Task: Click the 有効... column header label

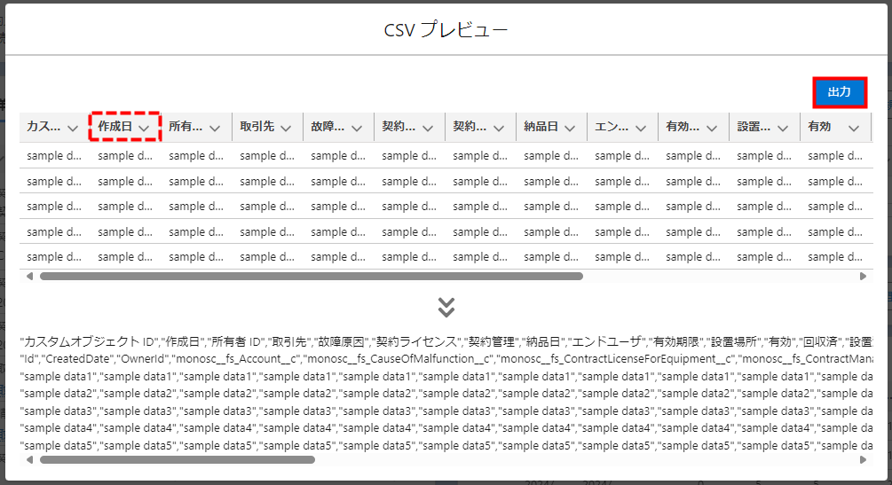Action: pyautogui.click(x=682, y=128)
